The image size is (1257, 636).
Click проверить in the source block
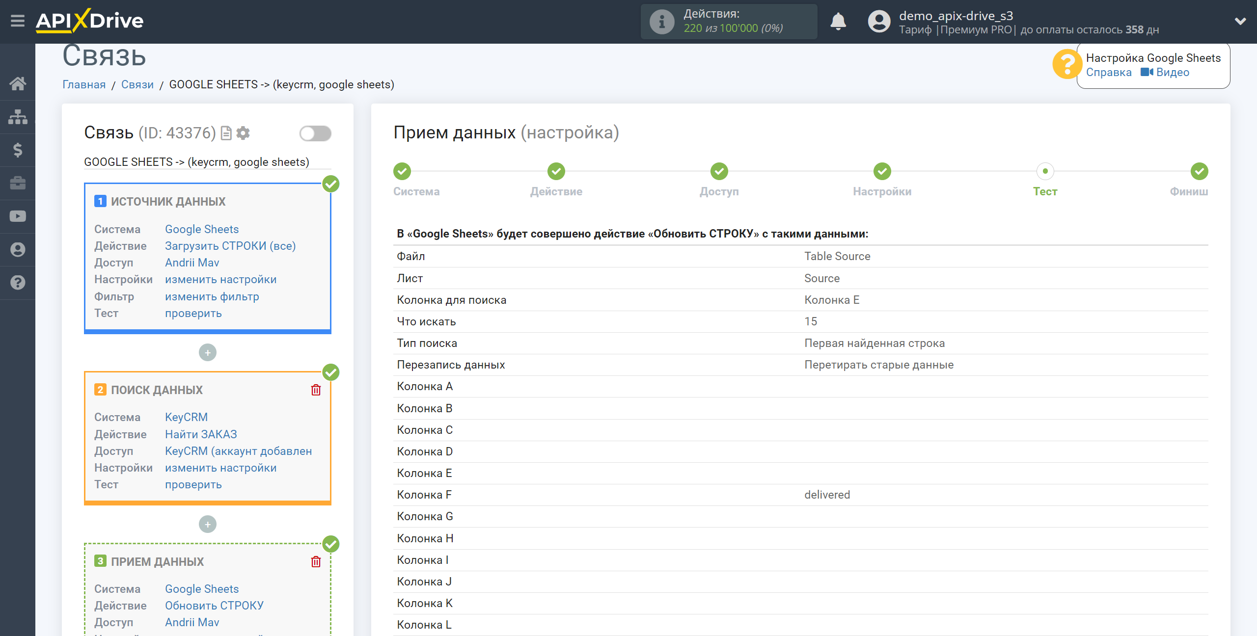(x=193, y=313)
